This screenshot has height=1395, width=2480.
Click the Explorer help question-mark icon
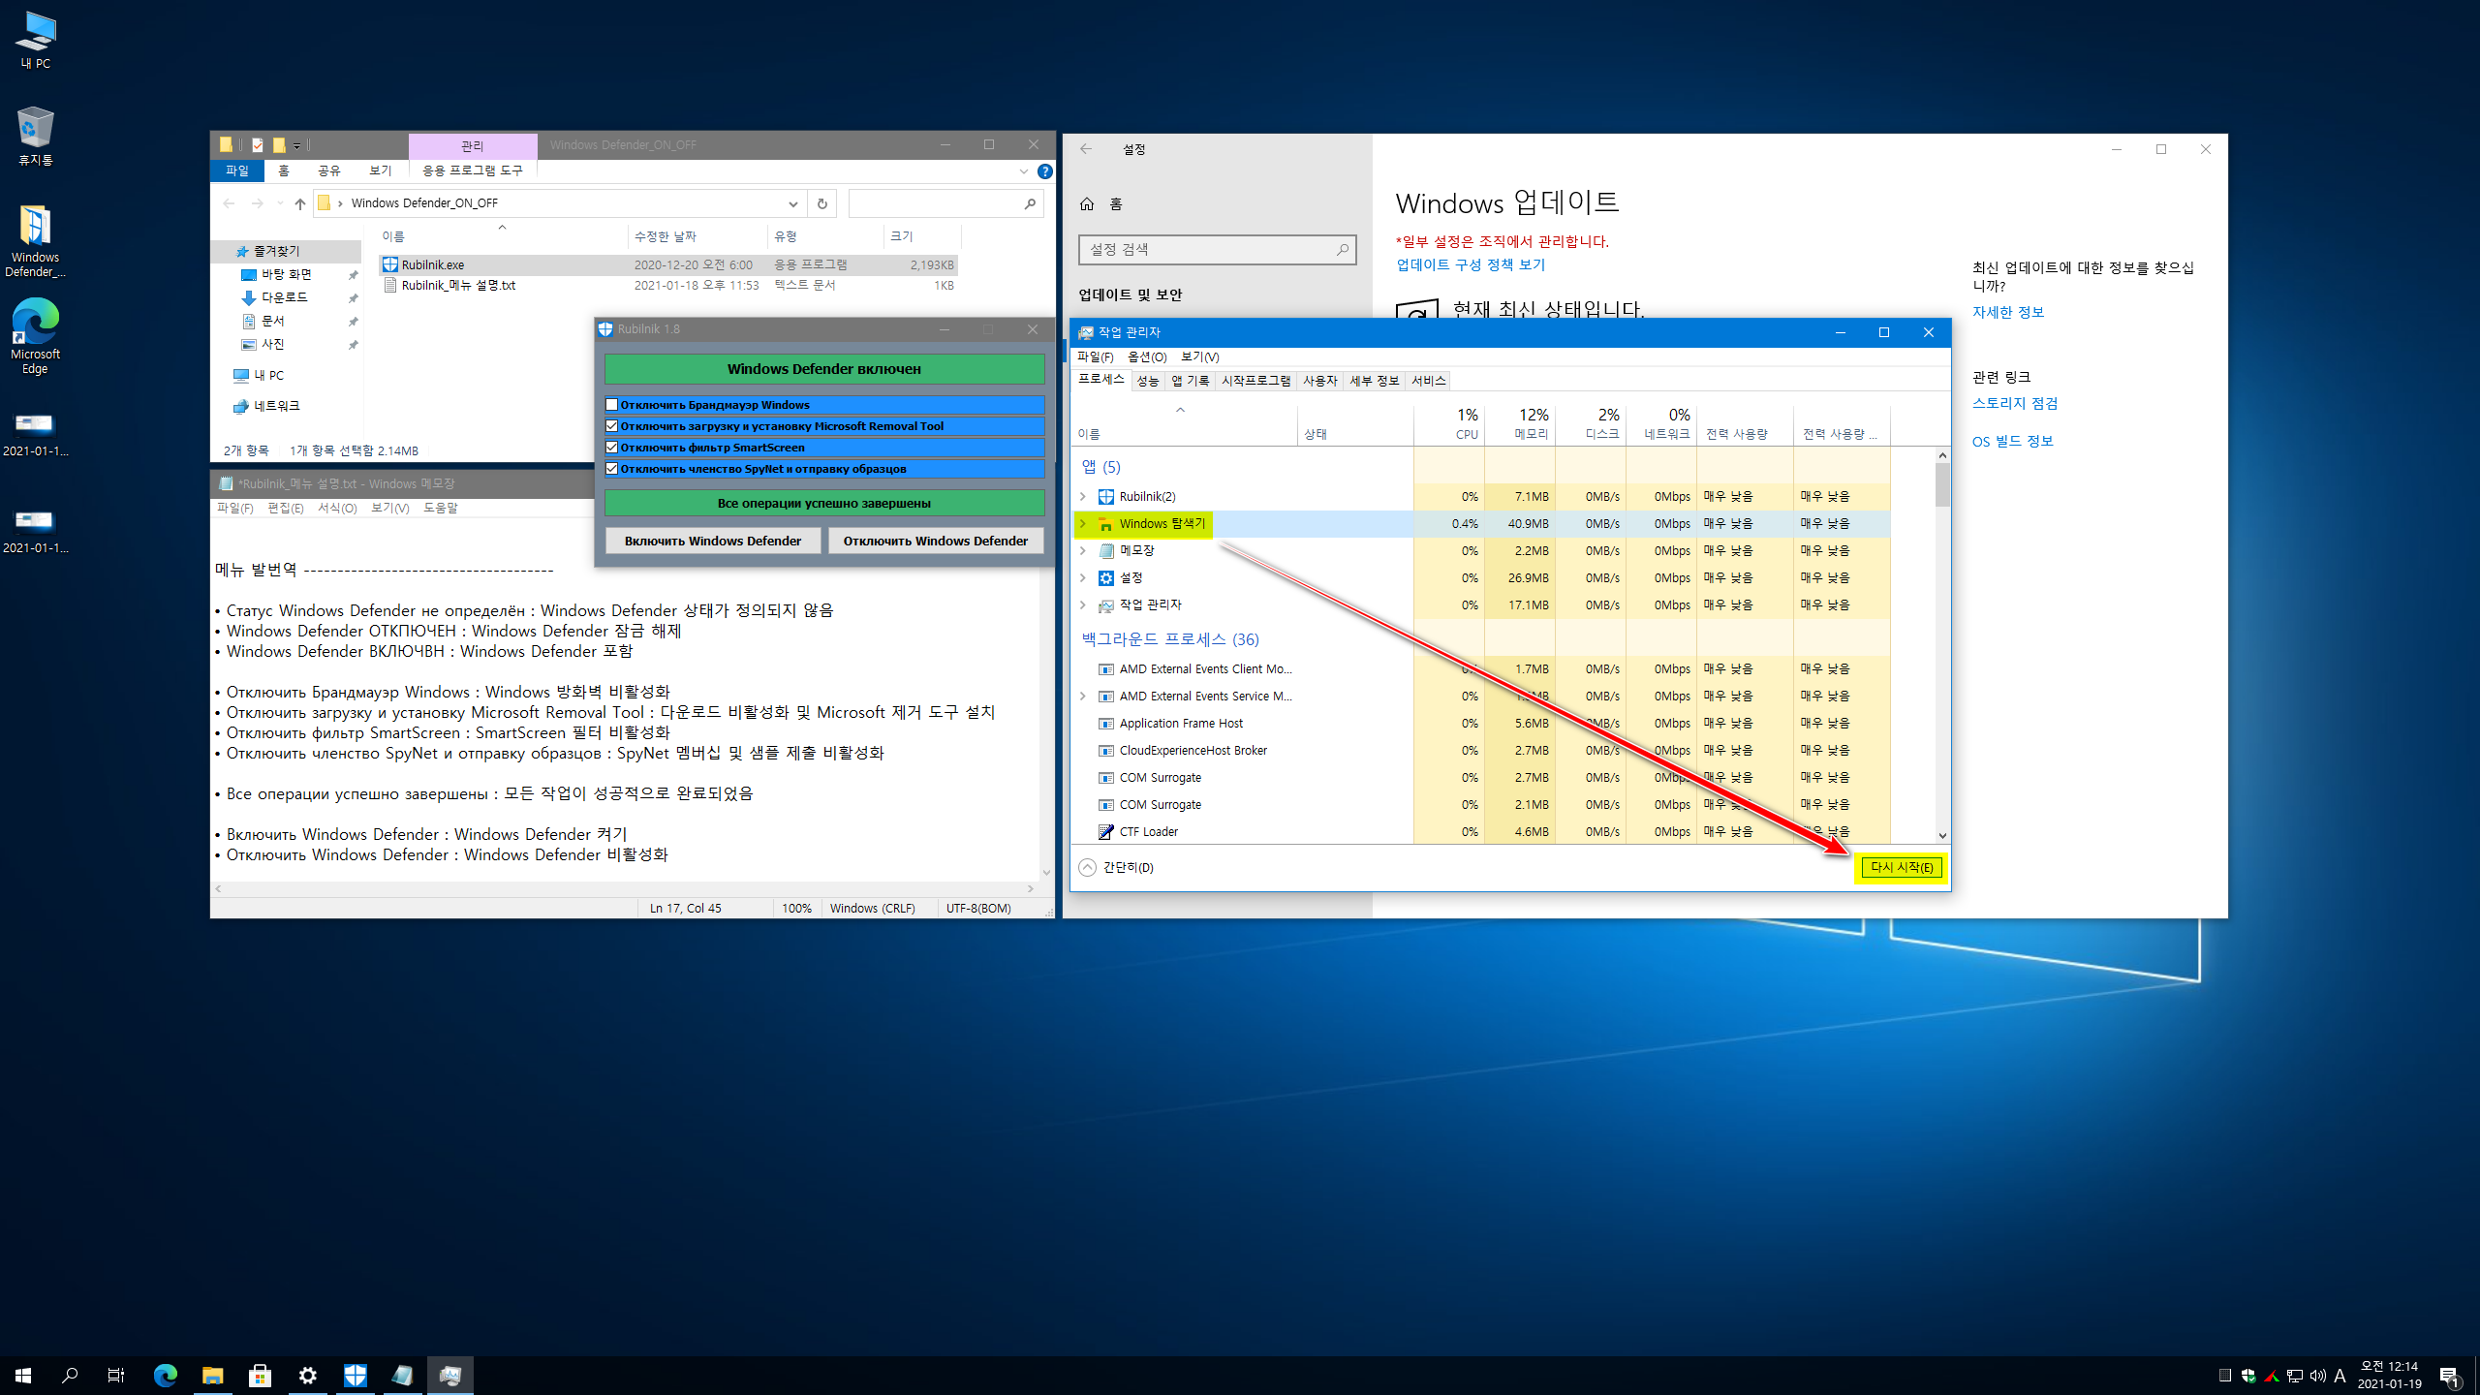pos(1044,171)
